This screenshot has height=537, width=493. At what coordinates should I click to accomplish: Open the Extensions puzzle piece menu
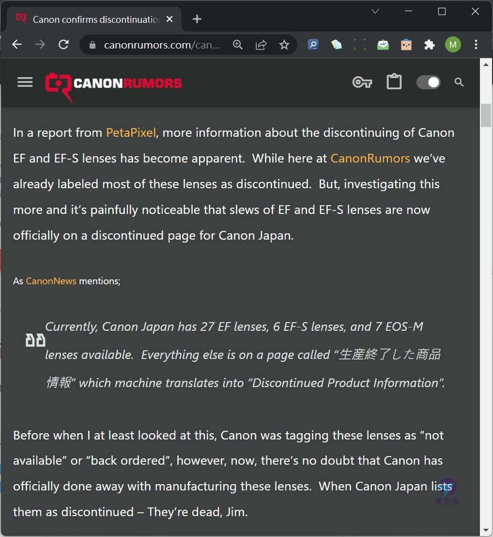430,45
